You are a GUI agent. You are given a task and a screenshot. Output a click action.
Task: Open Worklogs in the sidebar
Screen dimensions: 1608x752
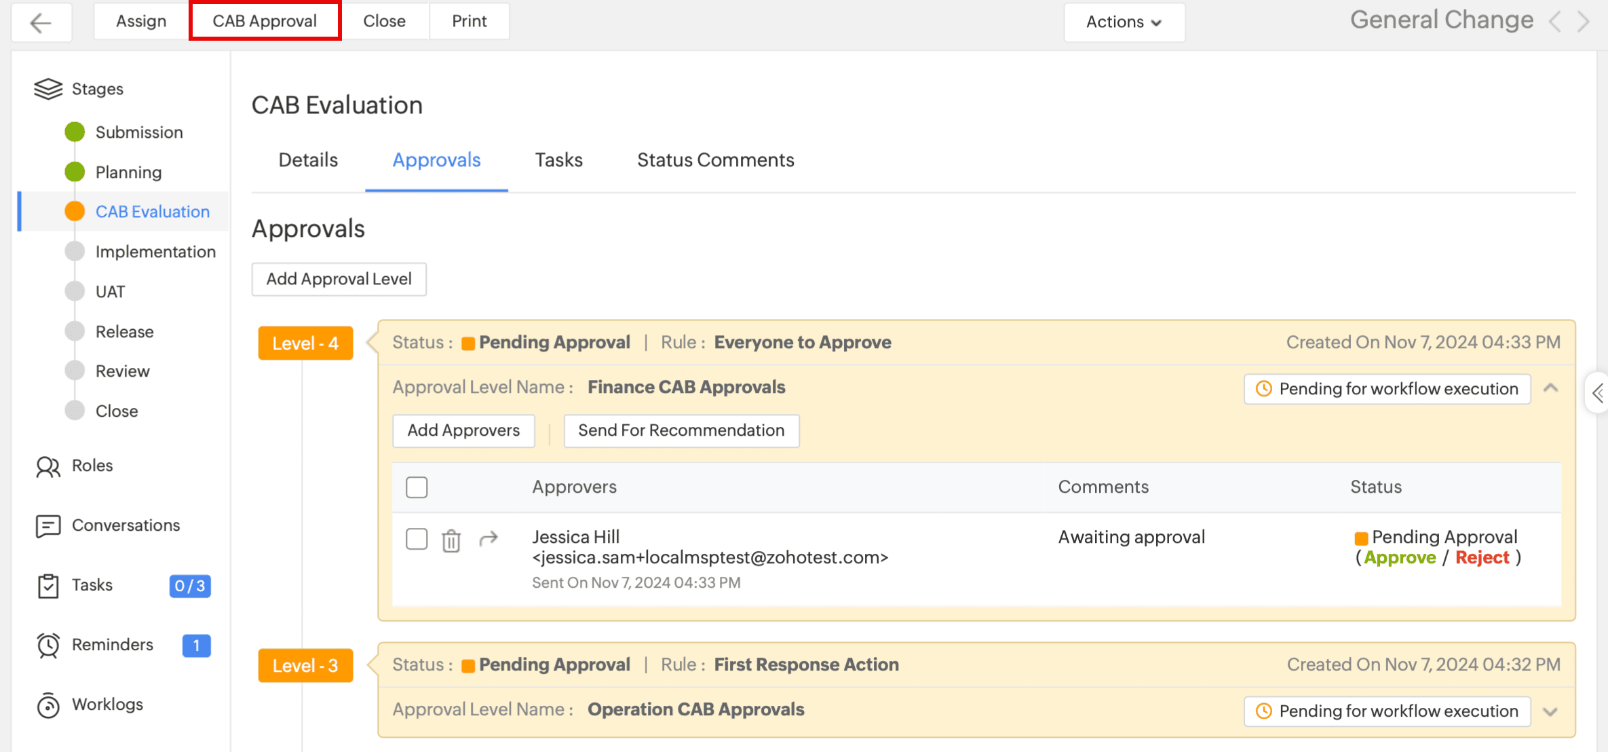107,704
